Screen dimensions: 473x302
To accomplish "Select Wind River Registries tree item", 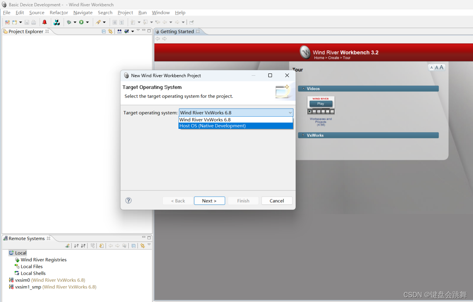I will tap(41, 260).
